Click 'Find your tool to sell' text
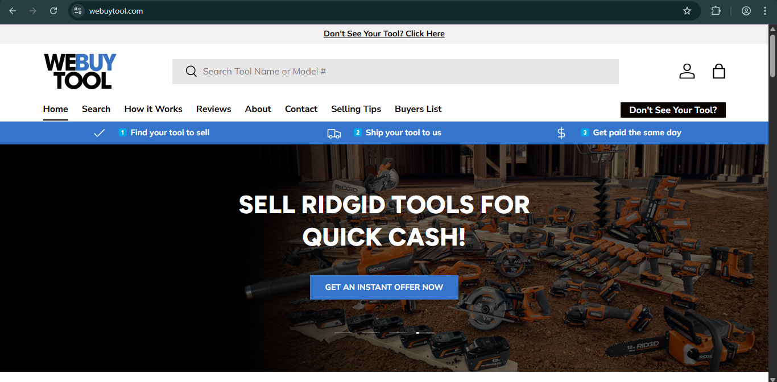 pos(170,132)
